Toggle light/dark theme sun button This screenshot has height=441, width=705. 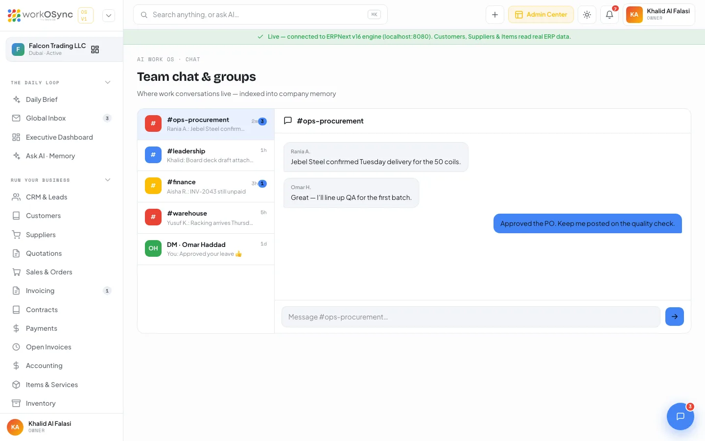[587, 15]
